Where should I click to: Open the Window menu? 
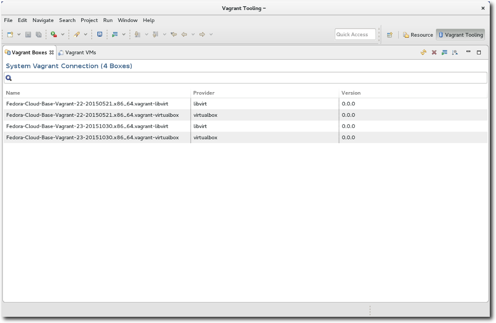pos(127,20)
